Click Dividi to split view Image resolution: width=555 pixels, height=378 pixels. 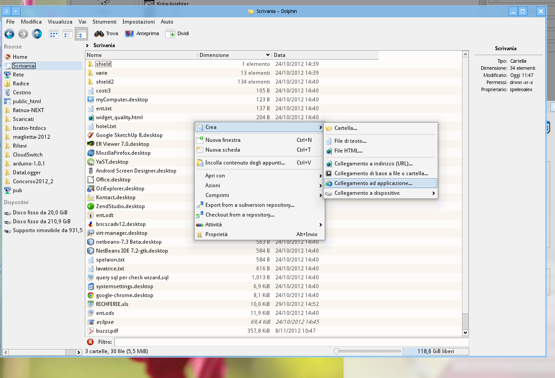(x=177, y=33)
